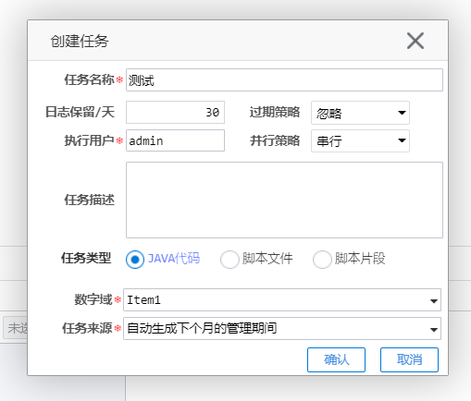Select the JAVA代码 radio button
Image resolution: width=471 pixels, height=401 pixels.
[135, 260]
